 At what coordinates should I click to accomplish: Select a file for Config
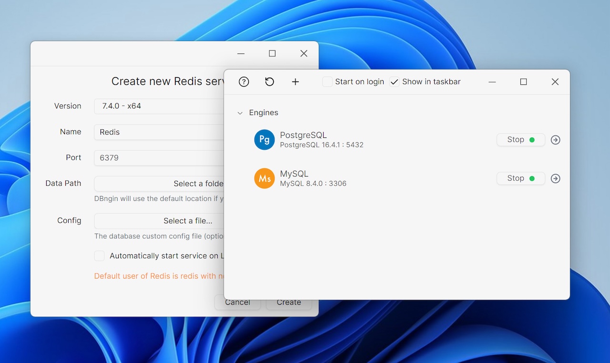click(x=159, y=221)
